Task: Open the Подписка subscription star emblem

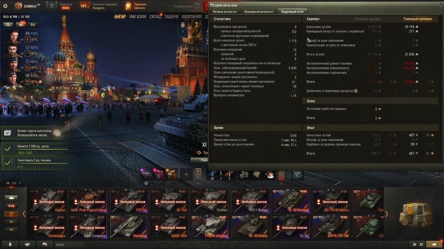Action: pos(52,5)
